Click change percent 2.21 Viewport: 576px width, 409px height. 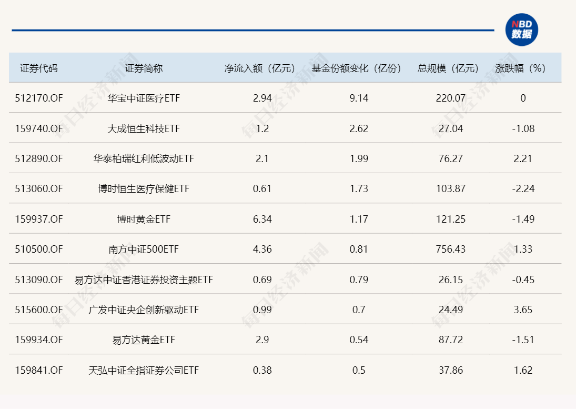(523, 159)
